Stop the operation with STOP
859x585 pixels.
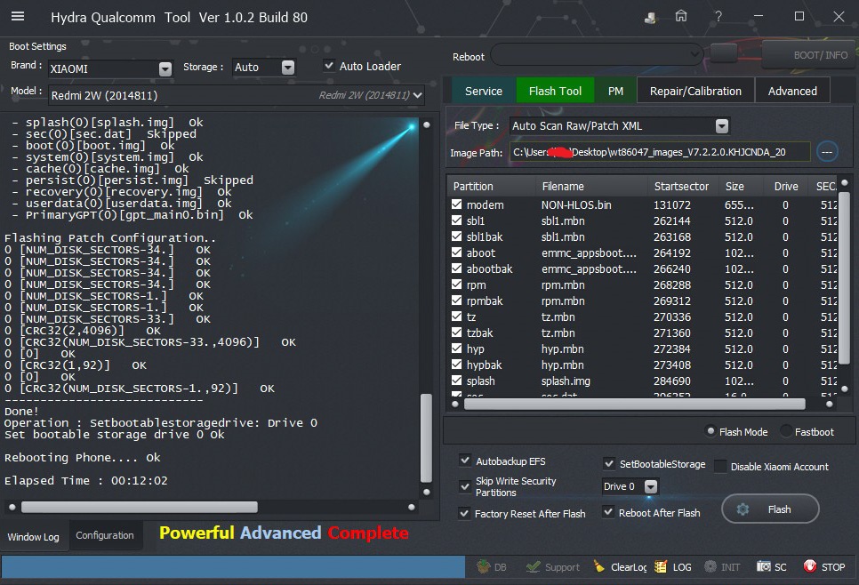coord(824,567)
